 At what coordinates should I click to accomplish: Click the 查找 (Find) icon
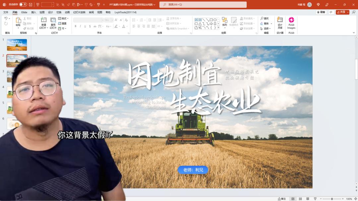(x=264, y=18)
